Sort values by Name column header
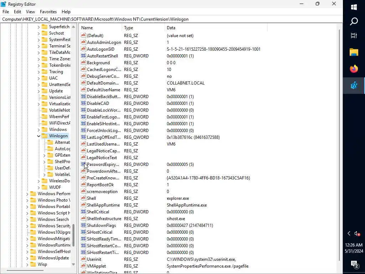 (x=101, y=28)
